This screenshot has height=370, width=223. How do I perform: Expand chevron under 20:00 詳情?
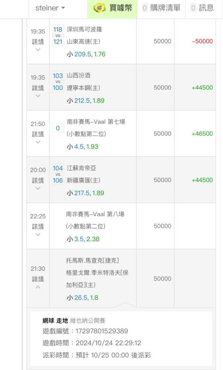click(38, 188)
